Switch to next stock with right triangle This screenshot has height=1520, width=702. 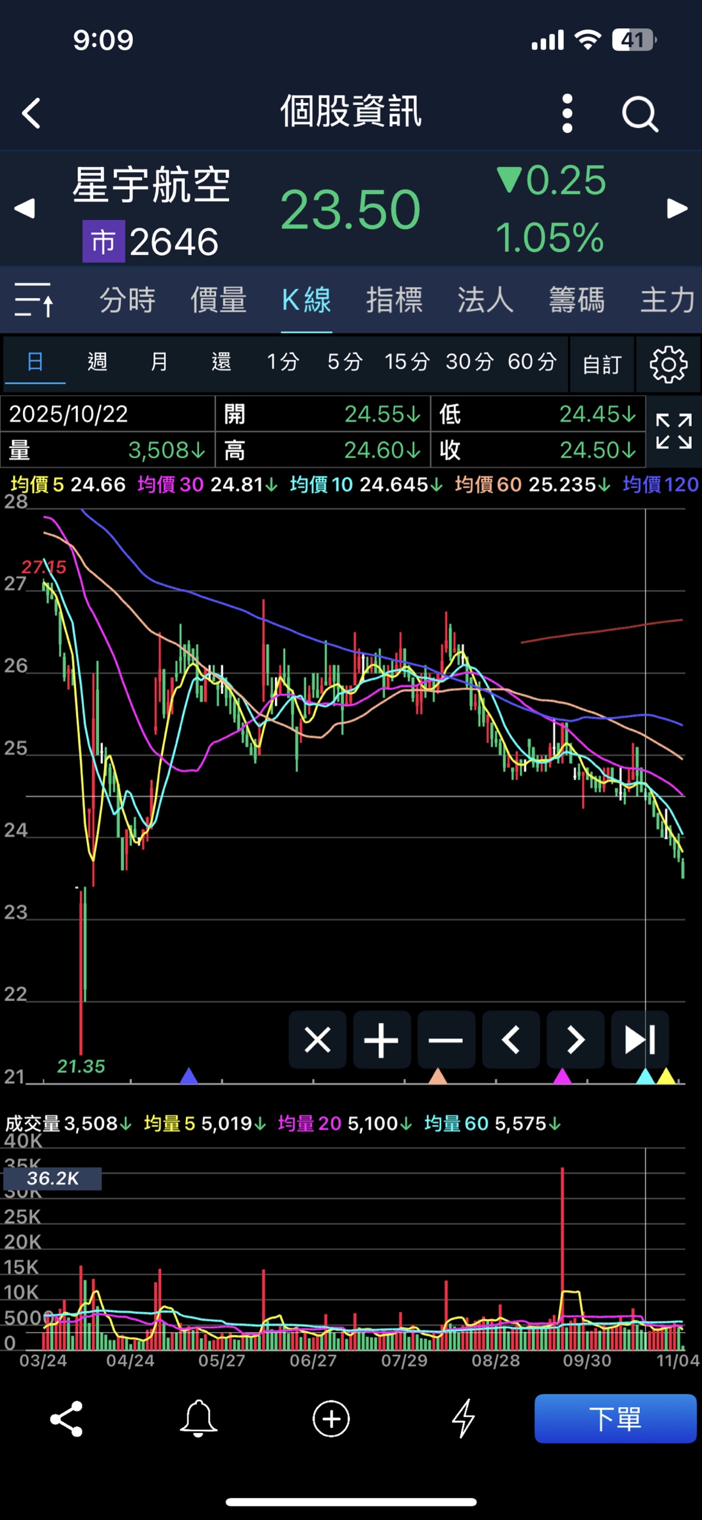677,209
